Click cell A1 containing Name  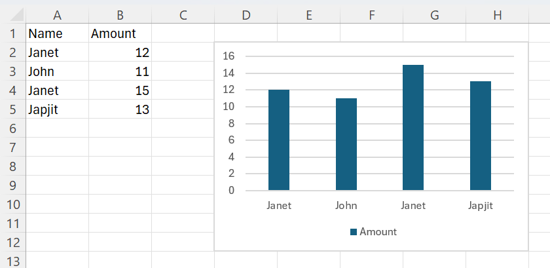coord(57,33)
